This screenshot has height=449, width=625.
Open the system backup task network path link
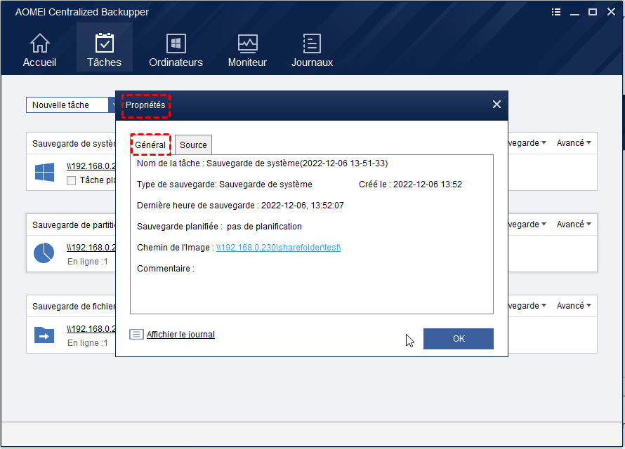[91, 166]
